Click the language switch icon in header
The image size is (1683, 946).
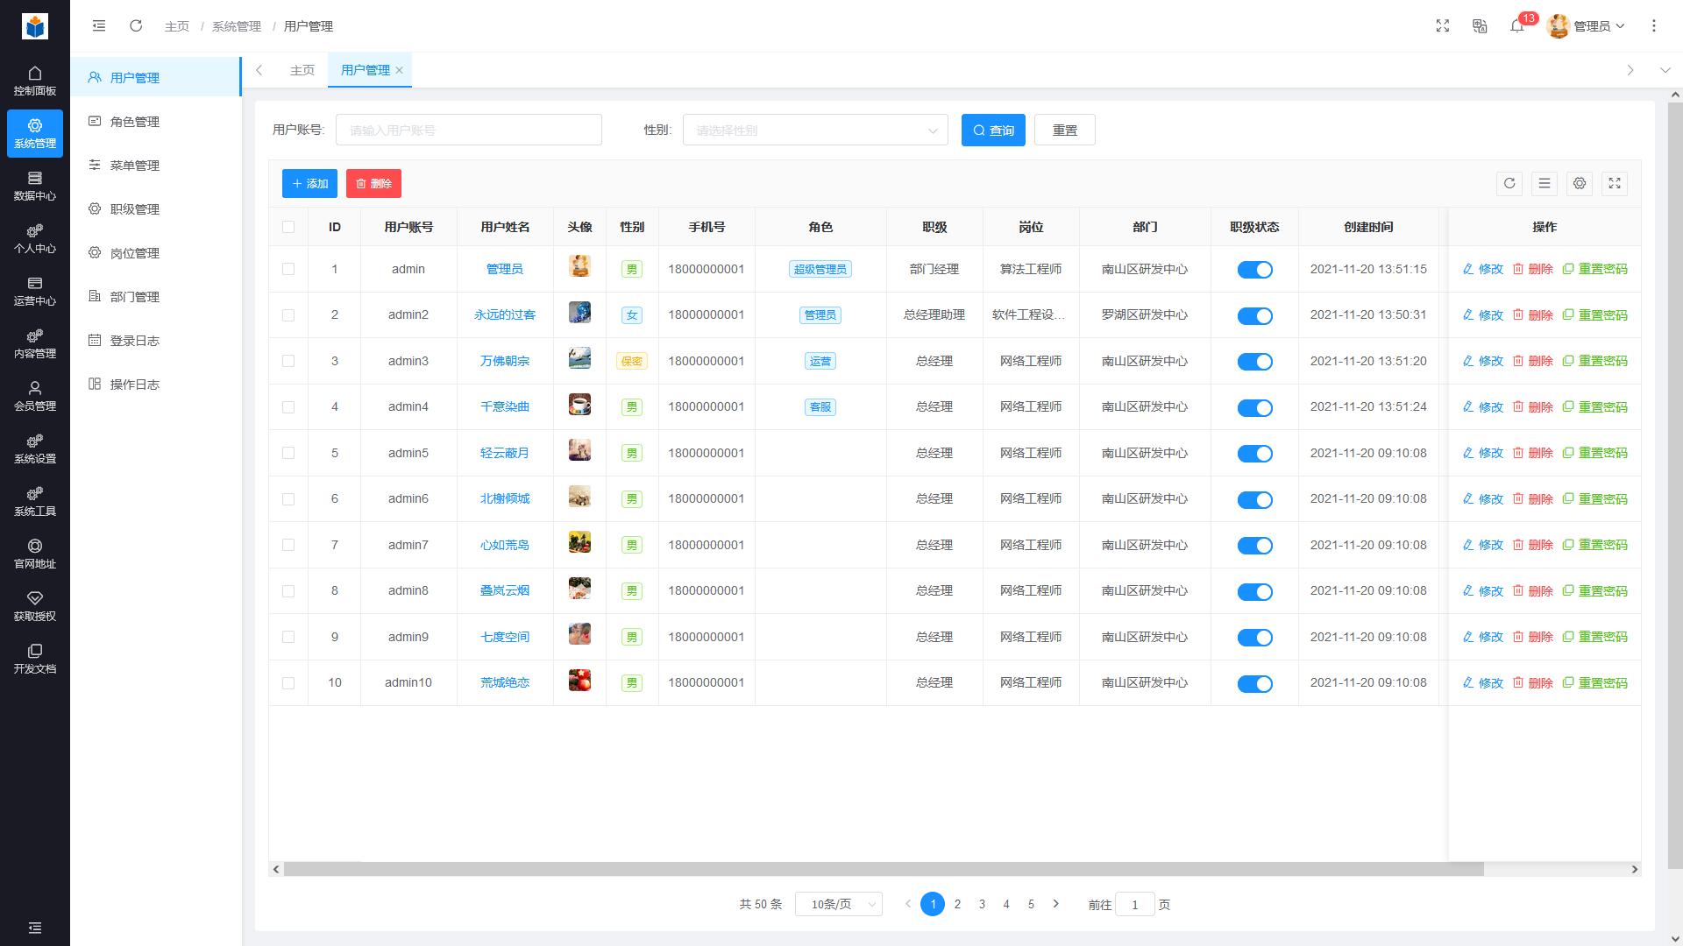coord(1480,26)
